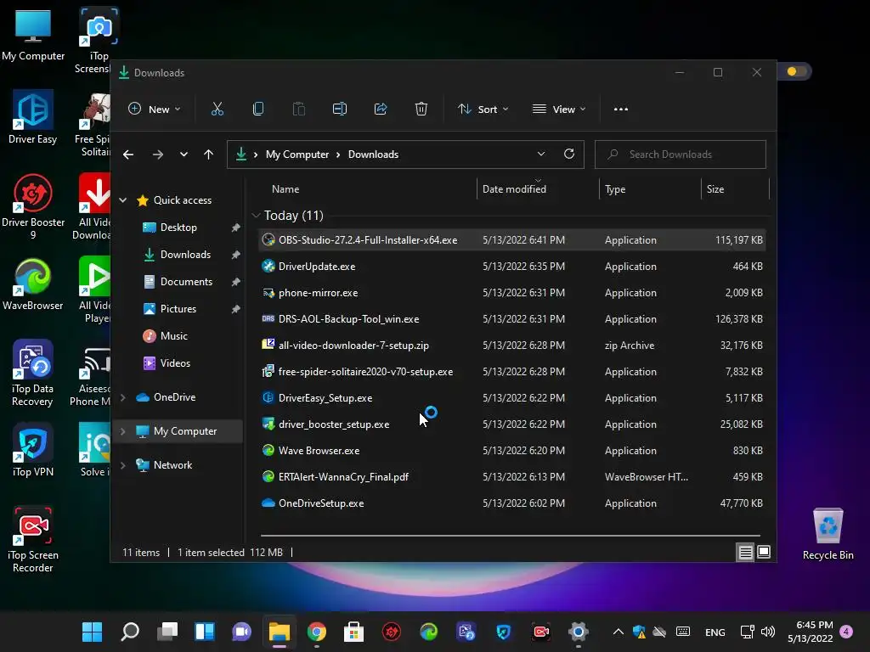Go back with the left arrow button

pos(128,155)
